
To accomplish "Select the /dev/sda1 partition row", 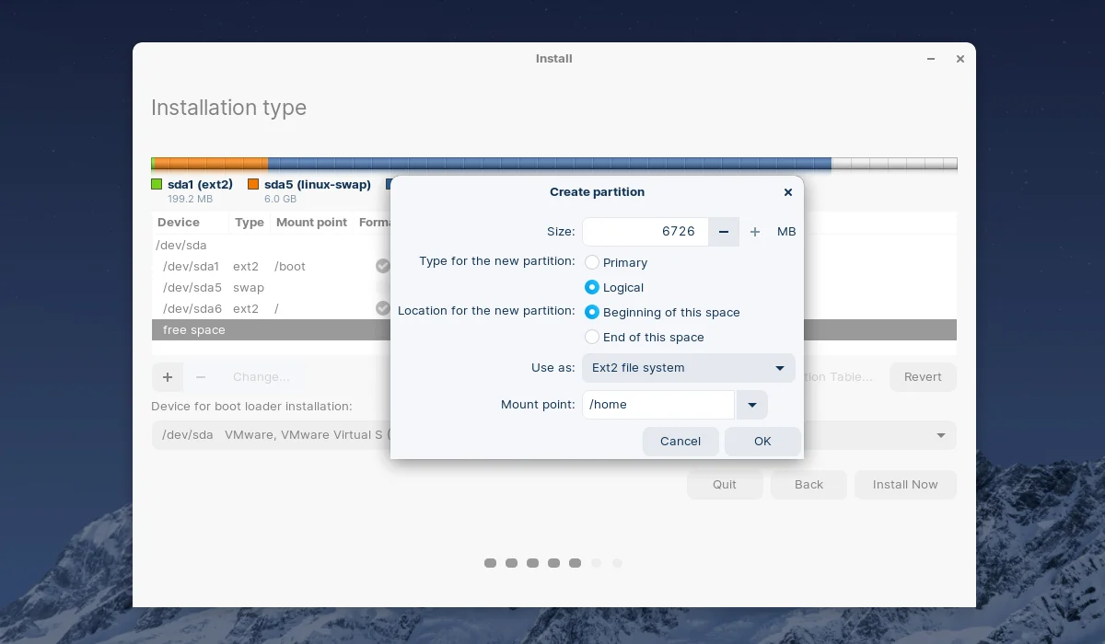I will click(554, 267).
